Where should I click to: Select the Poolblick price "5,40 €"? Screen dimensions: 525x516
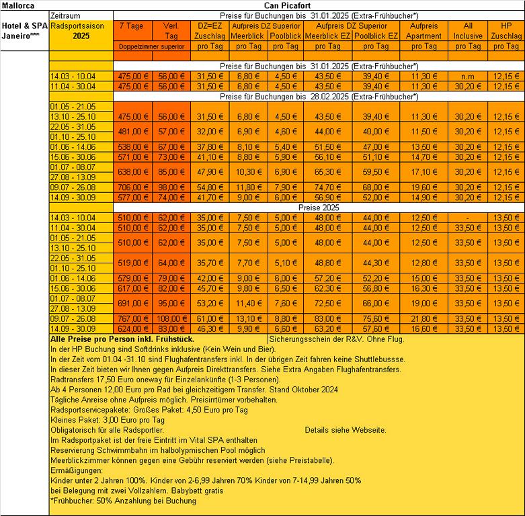[x=286, y=147]
